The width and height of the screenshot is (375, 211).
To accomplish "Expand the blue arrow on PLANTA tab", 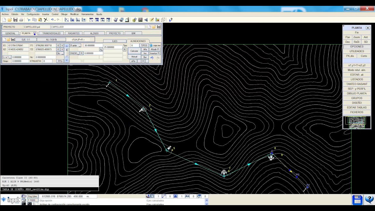I will coord(35,33).
